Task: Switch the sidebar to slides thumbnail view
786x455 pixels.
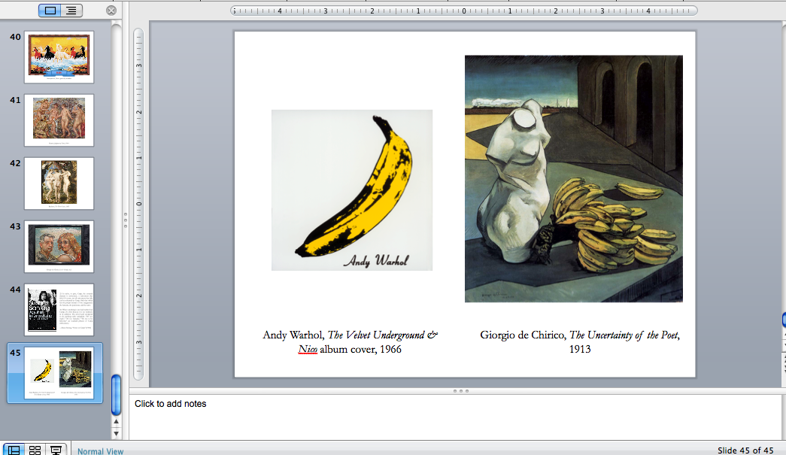Action: (50, 11)
